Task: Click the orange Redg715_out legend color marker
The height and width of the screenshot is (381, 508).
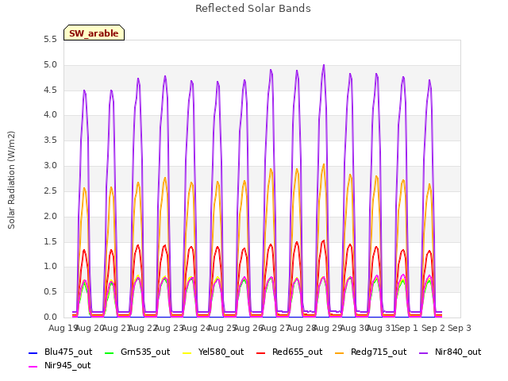Action: (340, 352)
